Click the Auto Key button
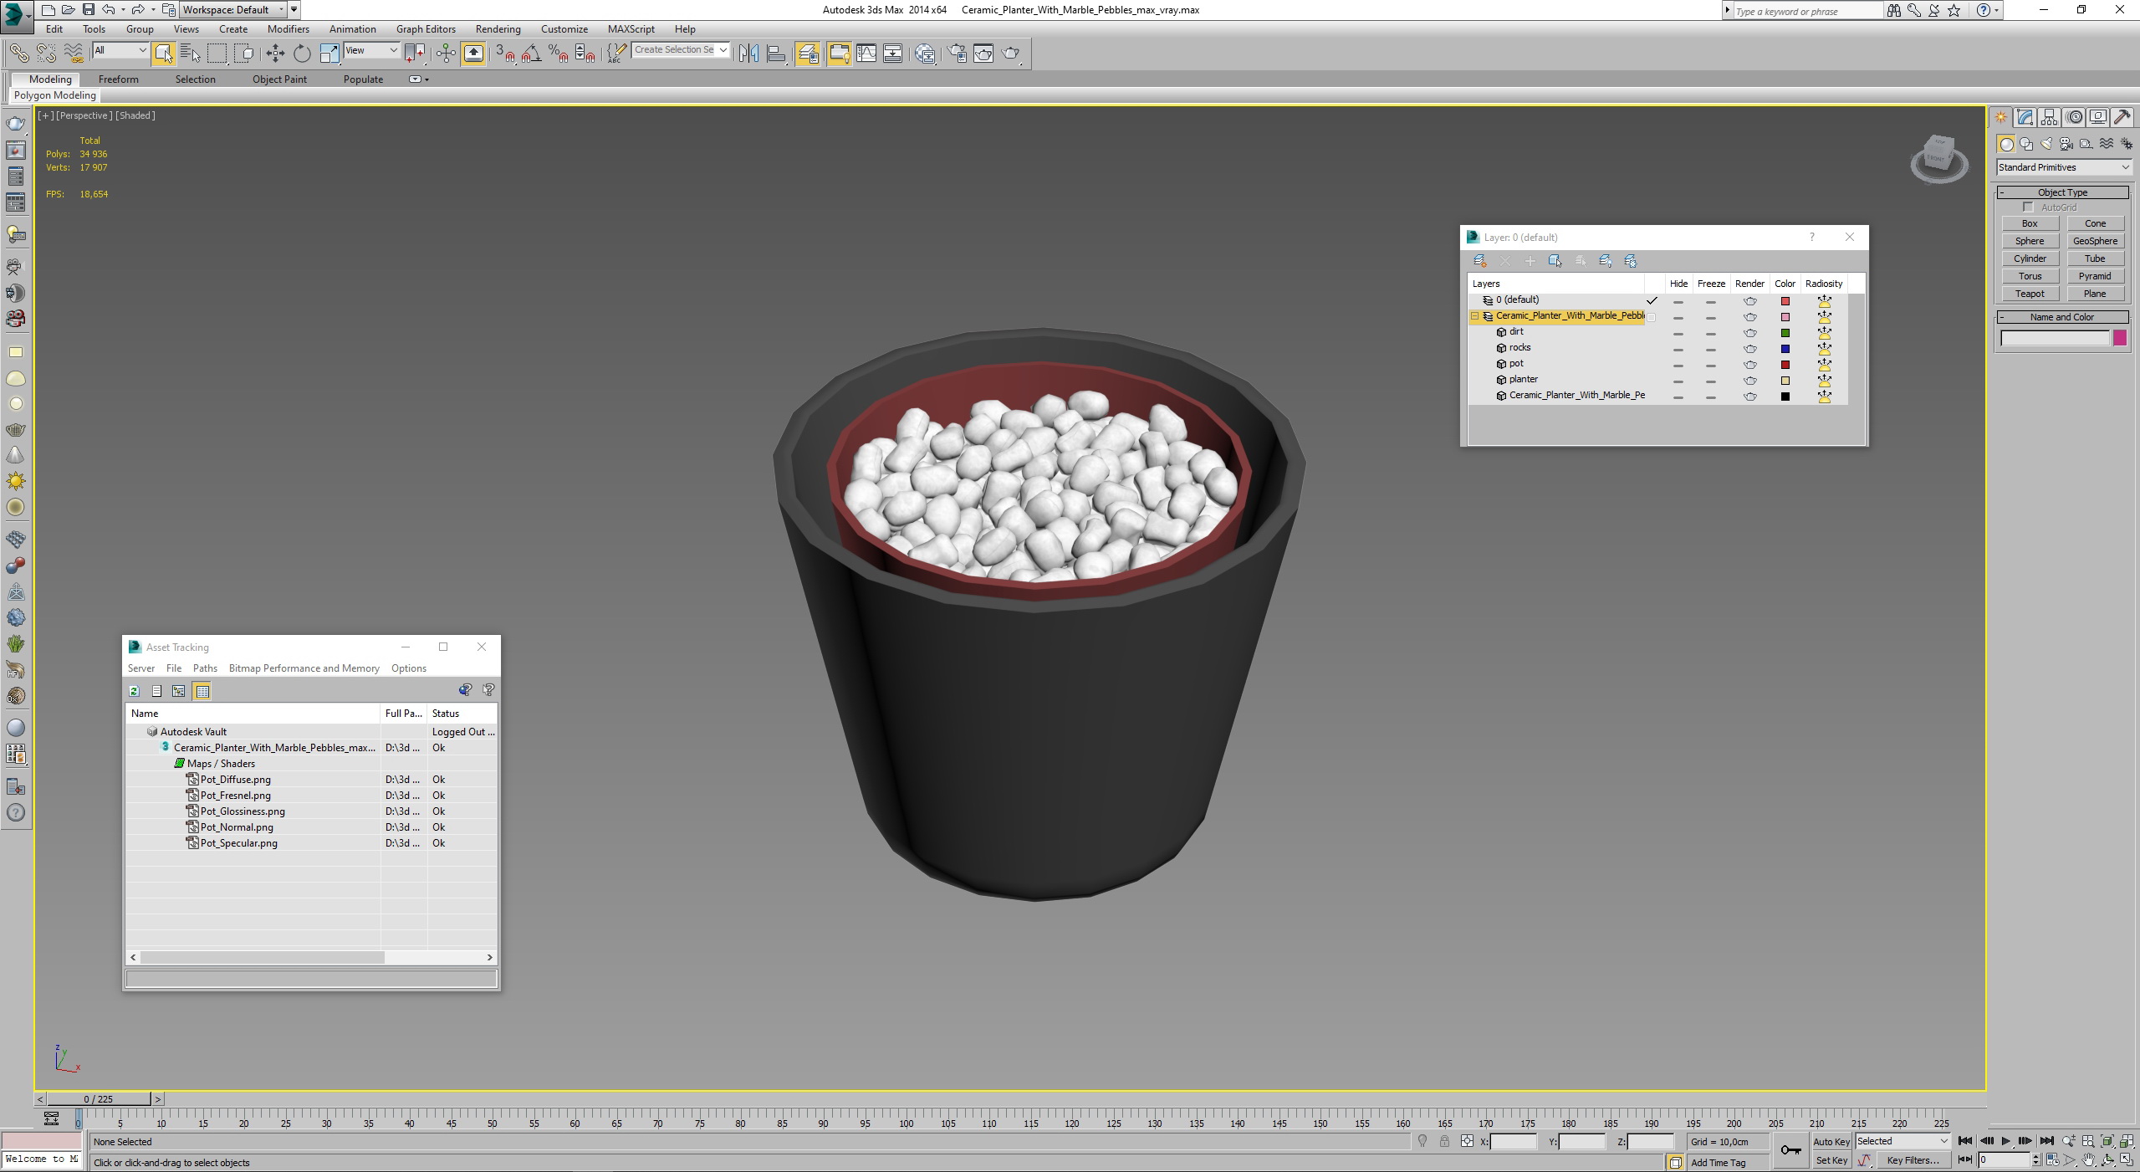Viewport: 2140px width, 1172px height. tap(1831, 1142)
